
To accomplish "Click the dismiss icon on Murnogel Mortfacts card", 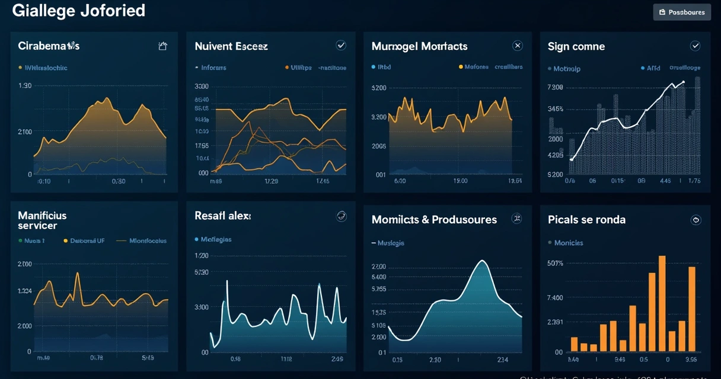I will 517,45.
